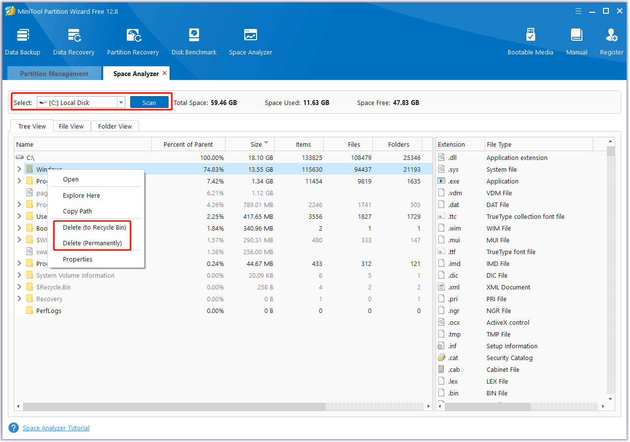This screenshot has height=442, width=630.
Task: Open the Space Analyzer Tutorial link
Action: pos(56,428)
